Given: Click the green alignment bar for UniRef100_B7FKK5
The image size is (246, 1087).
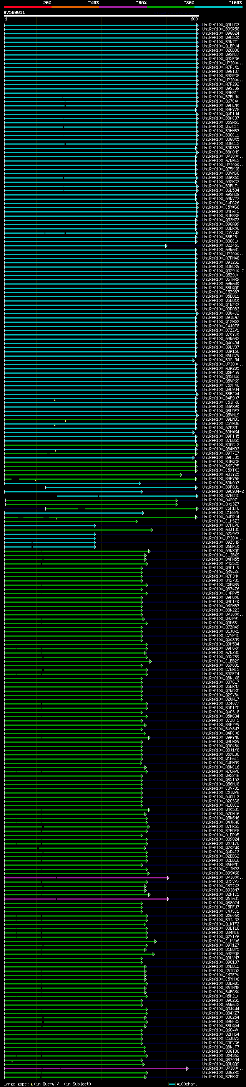Looking at the screenshot, I should pos(75,1077).
